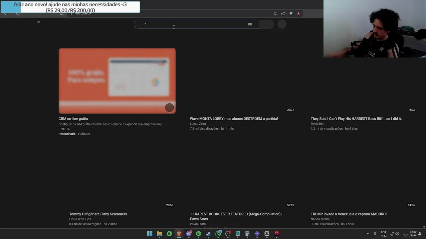Open the POR PTB2 language switcher
This screenshot has width=426, height=239.
(x=383, y=234)
